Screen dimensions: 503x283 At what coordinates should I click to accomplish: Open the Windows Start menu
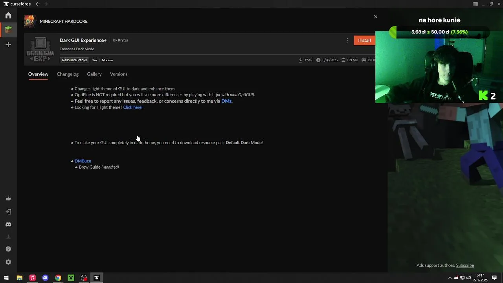tap(6, 278)
